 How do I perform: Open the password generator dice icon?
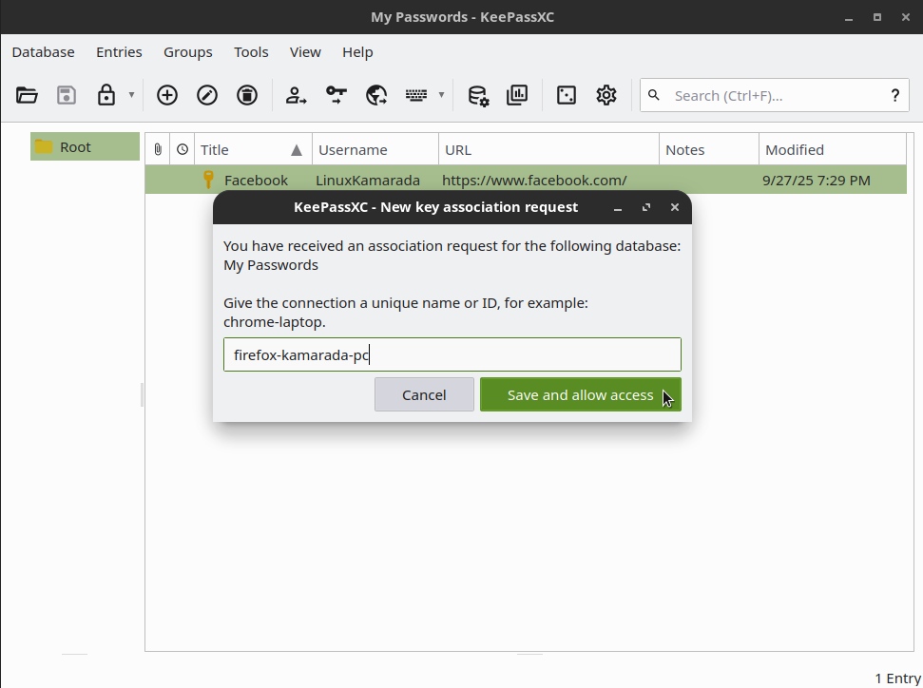(x=567, y=95)
